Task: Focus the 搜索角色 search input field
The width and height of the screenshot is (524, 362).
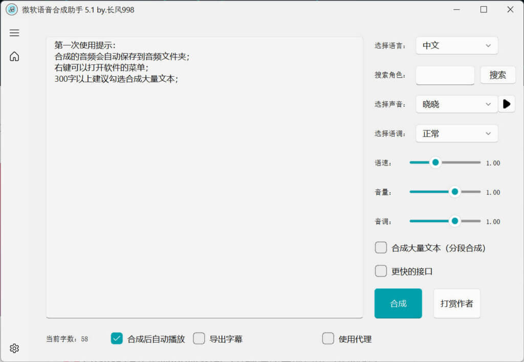Action: pyautogui.click(x=445, y=75)
